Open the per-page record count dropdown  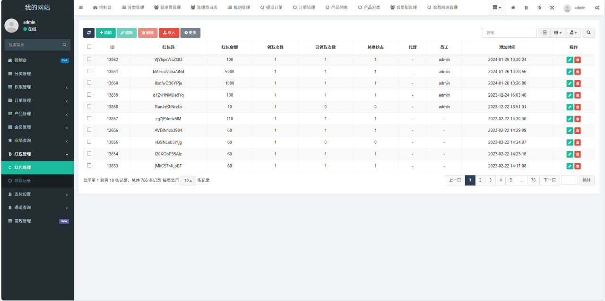(188, 180)
